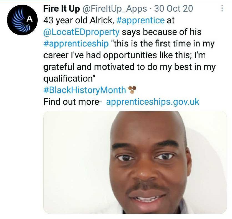
Task: View the attached photo of Alrick
Action: (x=135, y=162)
